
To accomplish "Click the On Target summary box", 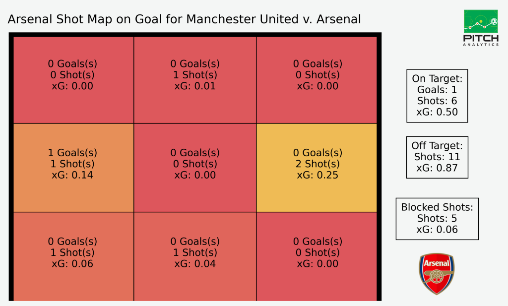I will 437,96.
